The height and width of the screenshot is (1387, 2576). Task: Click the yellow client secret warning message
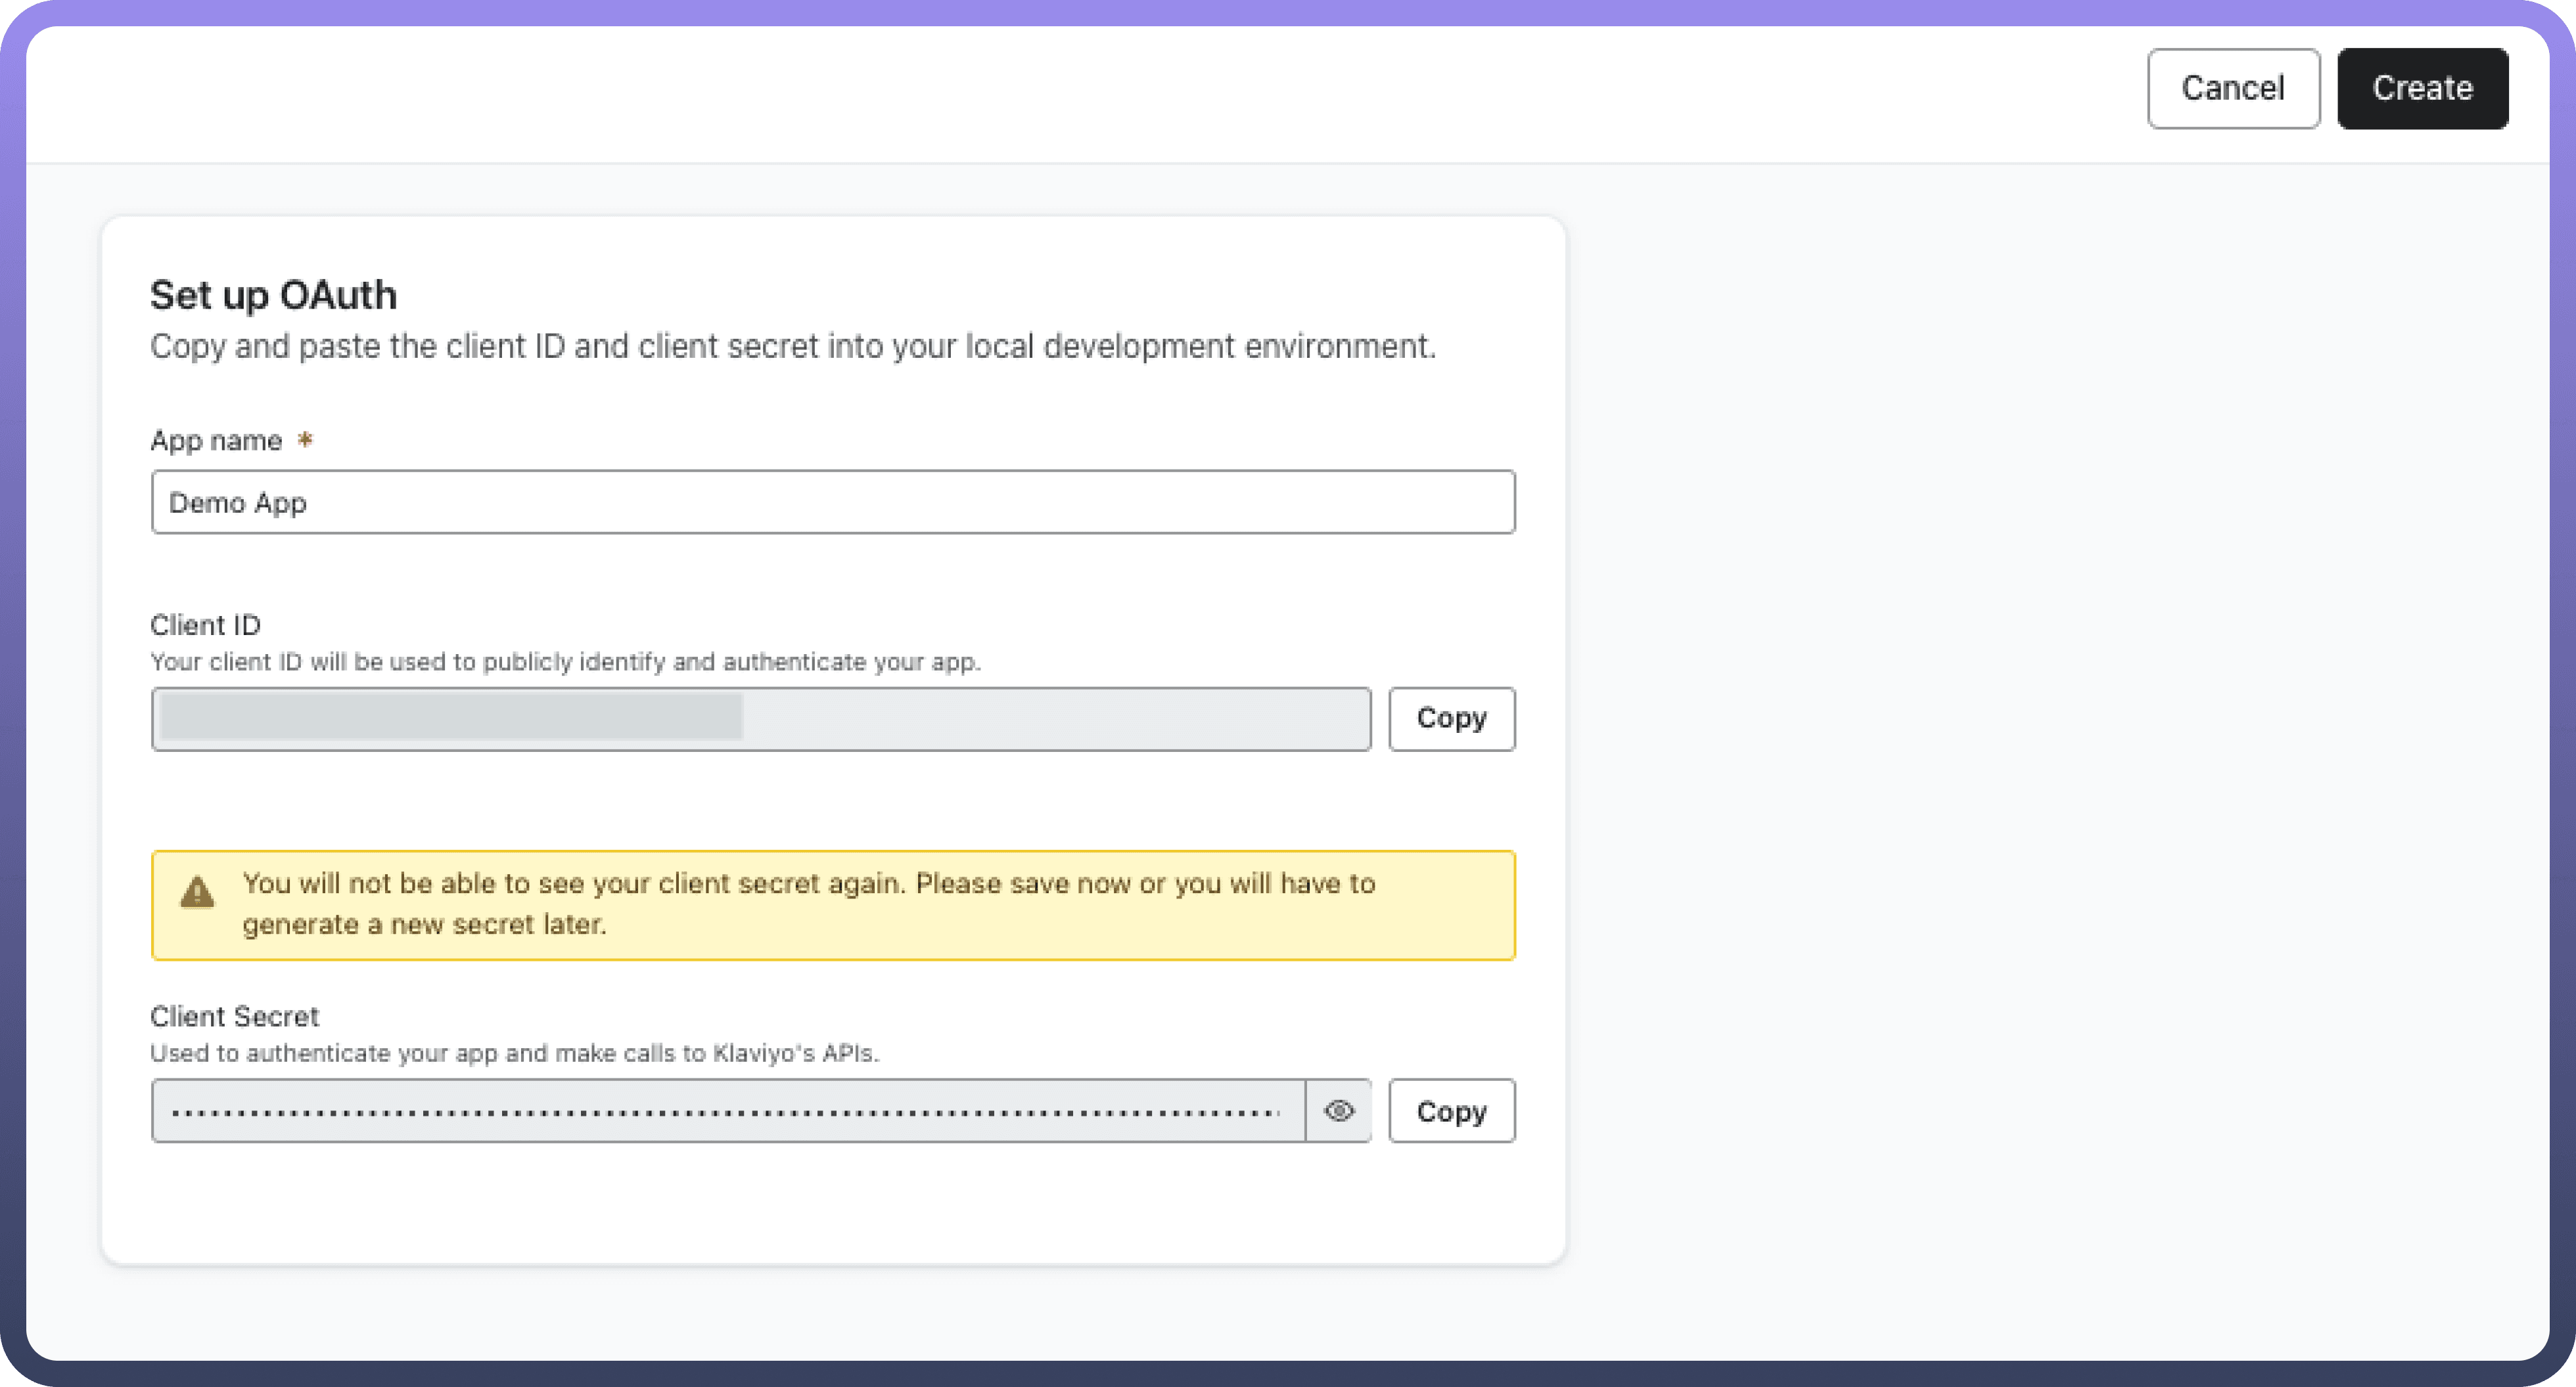tap(808, 904)
